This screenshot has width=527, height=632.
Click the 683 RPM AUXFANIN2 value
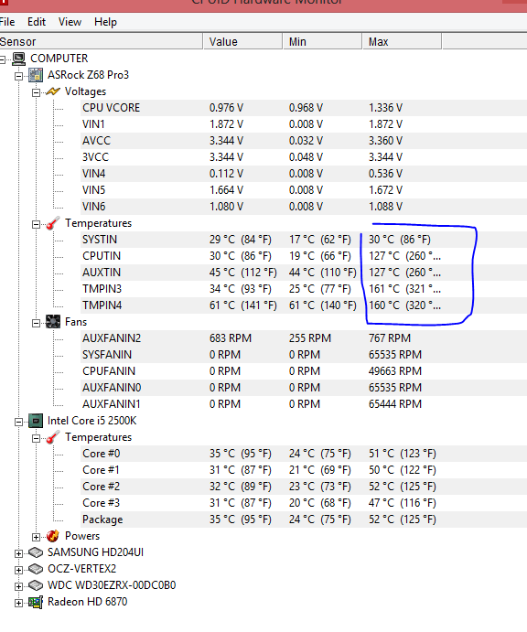pos(231,338)
